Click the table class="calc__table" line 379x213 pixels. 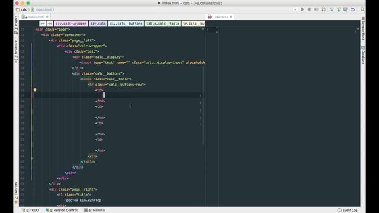106,79
